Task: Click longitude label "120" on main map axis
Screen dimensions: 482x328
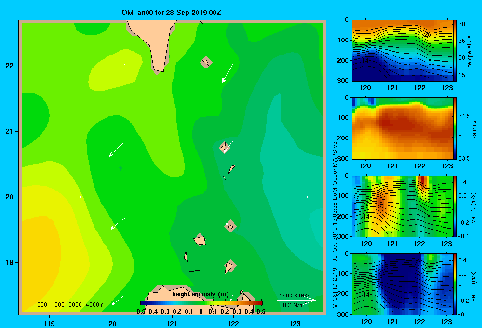Action: (x=111, y=323)
